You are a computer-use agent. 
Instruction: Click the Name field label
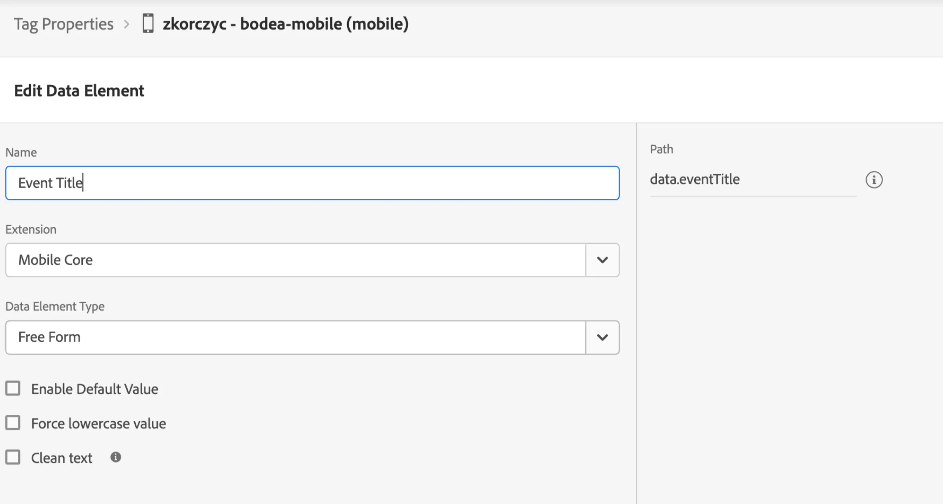[x=21, y=152]
